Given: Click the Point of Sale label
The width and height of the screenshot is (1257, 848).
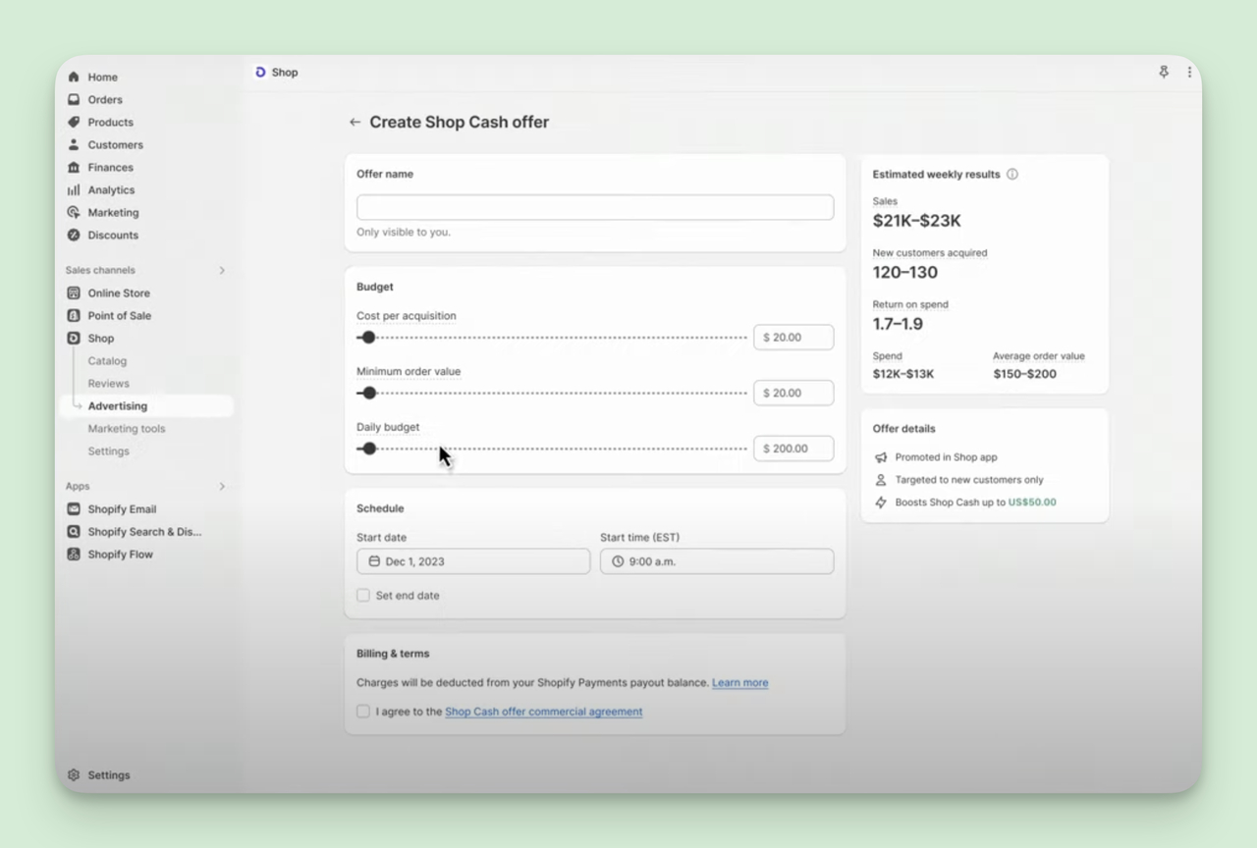Looking at the screenshot, I should point(119,315).
